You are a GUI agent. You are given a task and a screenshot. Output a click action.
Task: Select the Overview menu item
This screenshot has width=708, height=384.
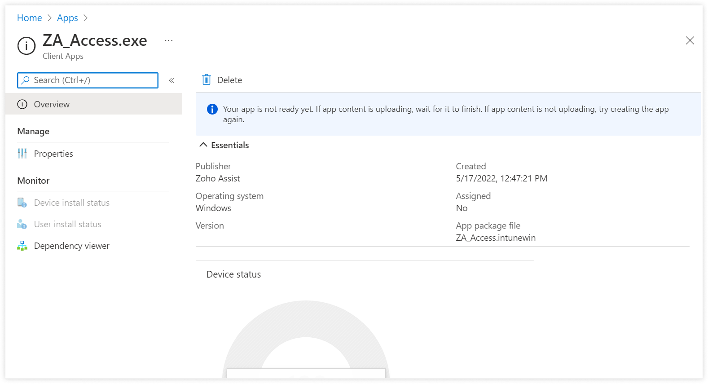pos(52,104)
